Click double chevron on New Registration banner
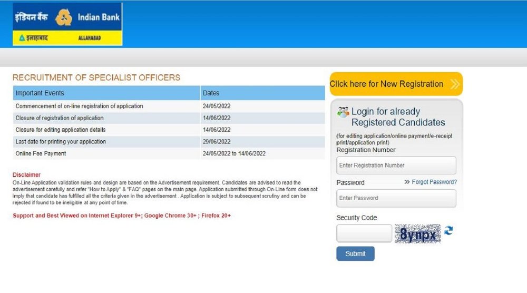This screenshot has height=293, width=527. [x=454, y=84]
